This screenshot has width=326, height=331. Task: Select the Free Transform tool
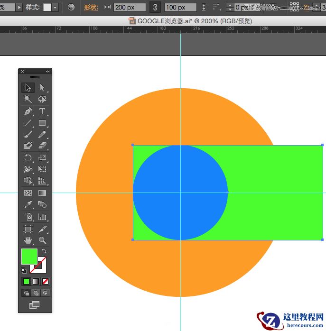[x=42, y=169]
